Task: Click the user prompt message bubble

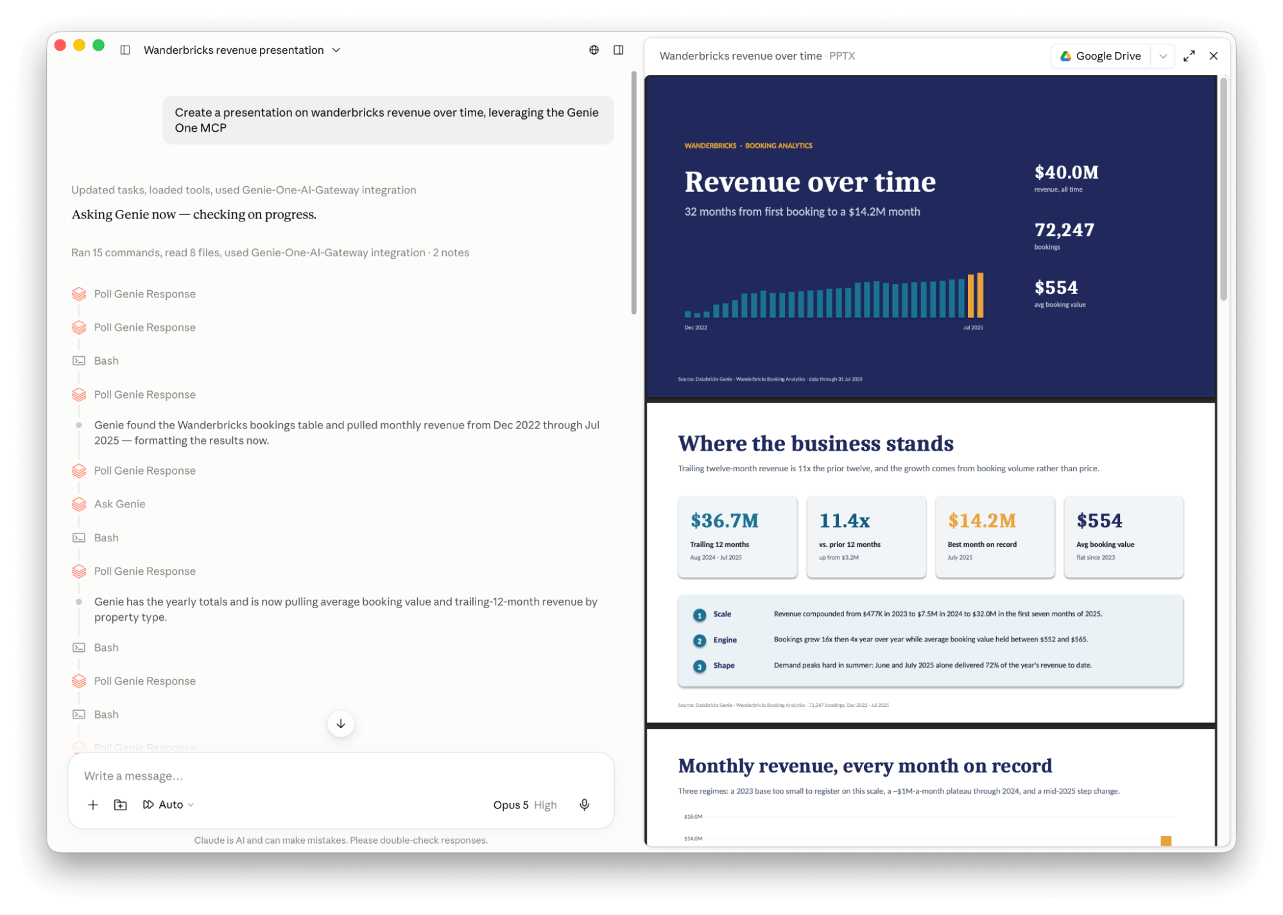Action: coord(388,120)
